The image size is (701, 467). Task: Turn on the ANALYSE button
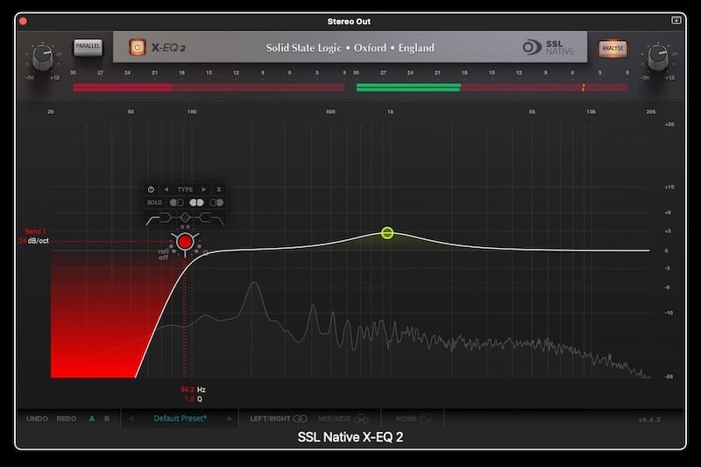click(x=612, y=48)
